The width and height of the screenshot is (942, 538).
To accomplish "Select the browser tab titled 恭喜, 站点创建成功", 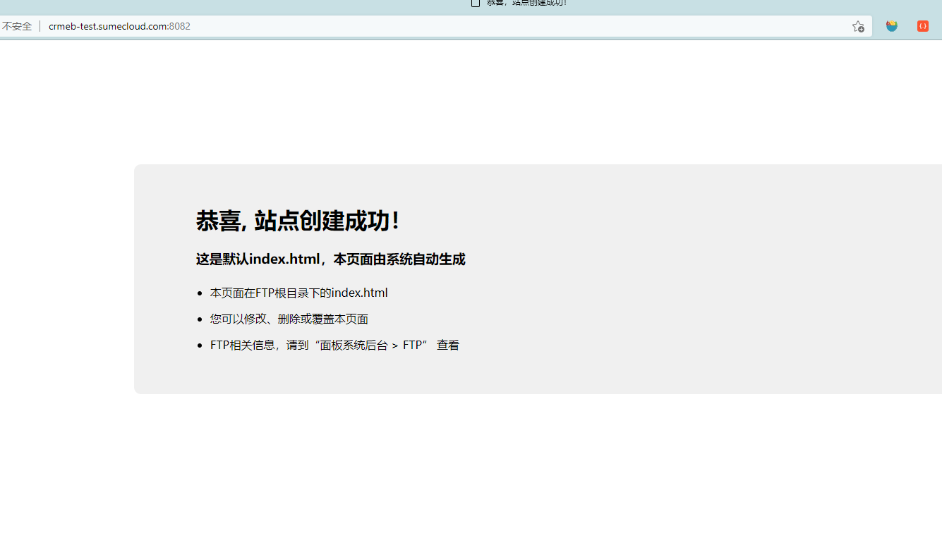I will [519, 3].
